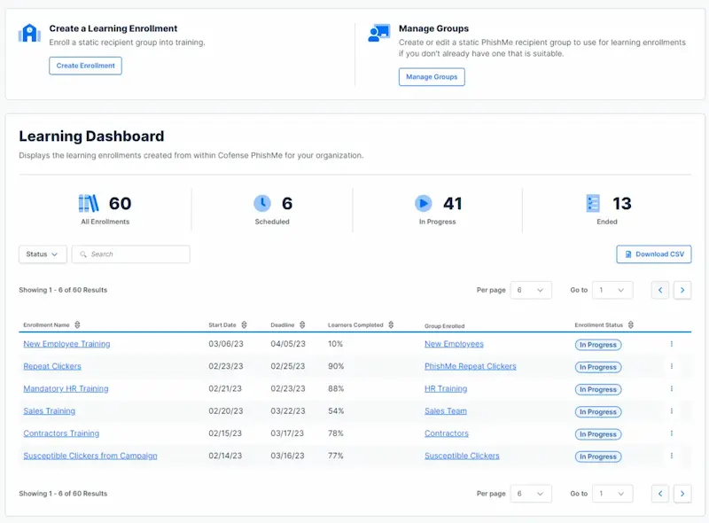Click the Group Enrolled column header
The width and height of the screenshot is (709, 523).
tap(445, 325)
